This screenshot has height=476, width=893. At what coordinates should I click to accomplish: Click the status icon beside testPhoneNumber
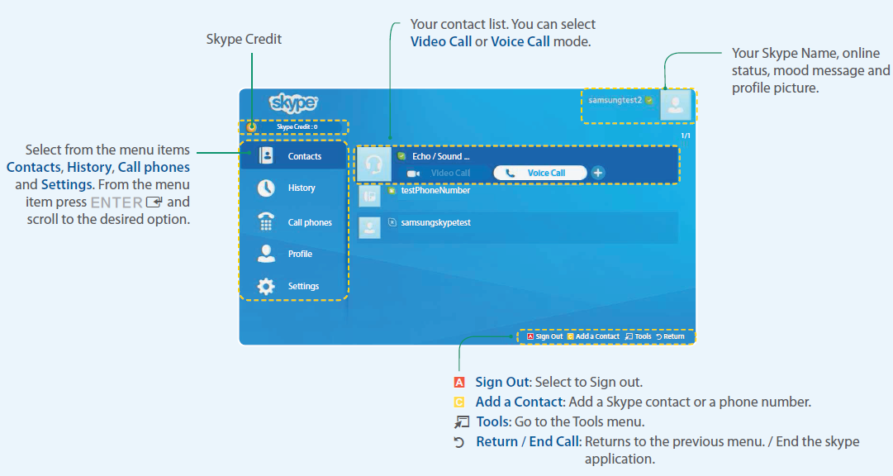coord(392,190)
